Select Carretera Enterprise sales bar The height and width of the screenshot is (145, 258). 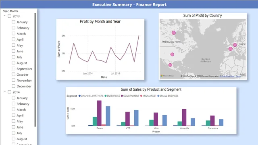click(x=208, y=123)
